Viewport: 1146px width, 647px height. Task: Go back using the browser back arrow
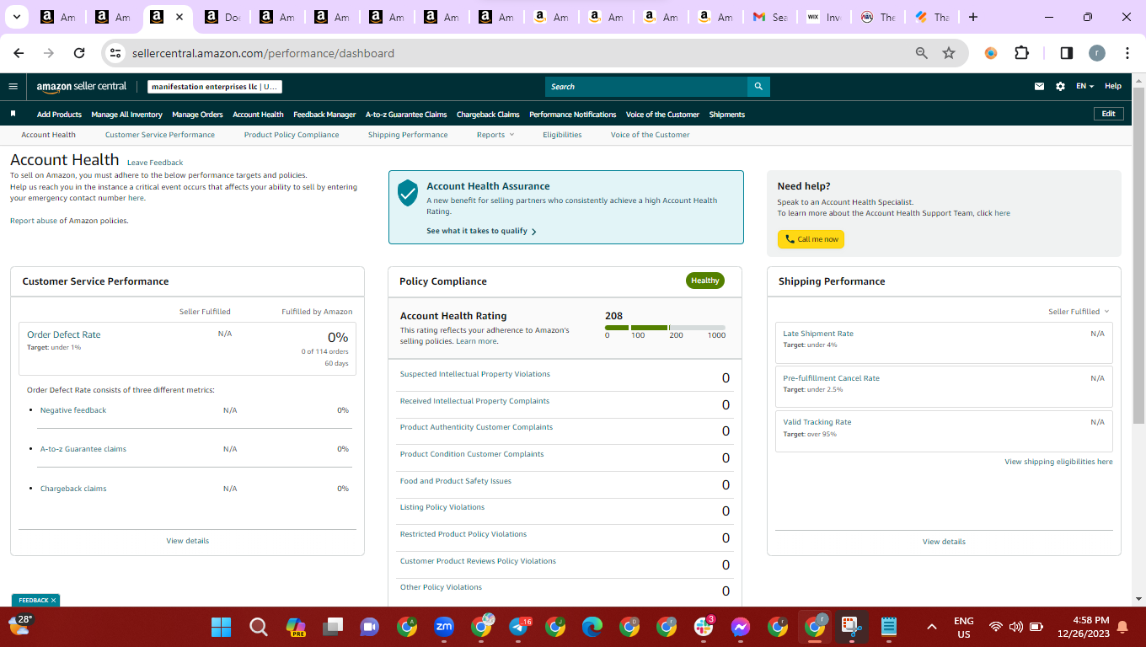[19, 53]
